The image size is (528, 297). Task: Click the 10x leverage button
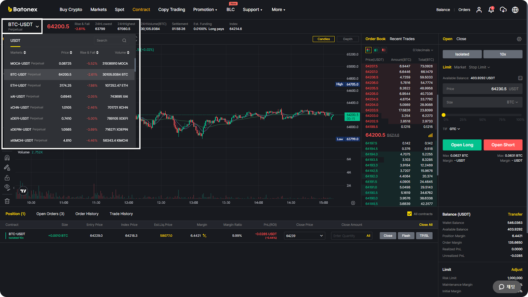(x=503, y=54)
